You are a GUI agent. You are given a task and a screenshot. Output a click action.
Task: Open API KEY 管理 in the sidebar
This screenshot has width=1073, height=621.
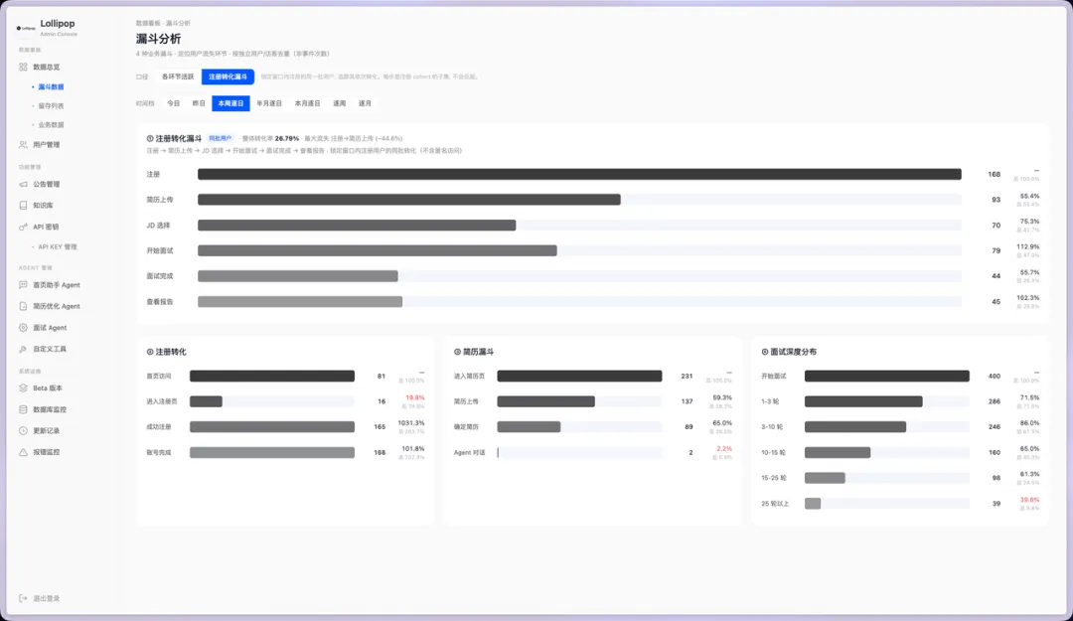(58, 247)
